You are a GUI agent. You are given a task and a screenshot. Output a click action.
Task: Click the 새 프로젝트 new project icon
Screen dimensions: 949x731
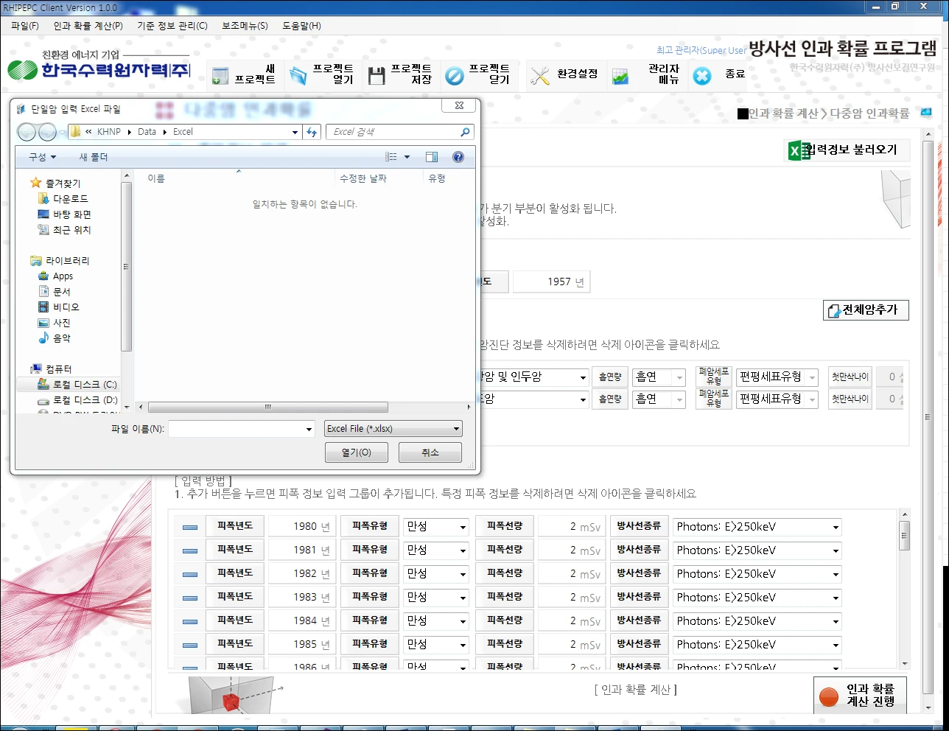tap(220, 76)
